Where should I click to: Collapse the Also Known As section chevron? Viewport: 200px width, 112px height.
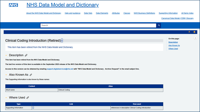(6, 75)
